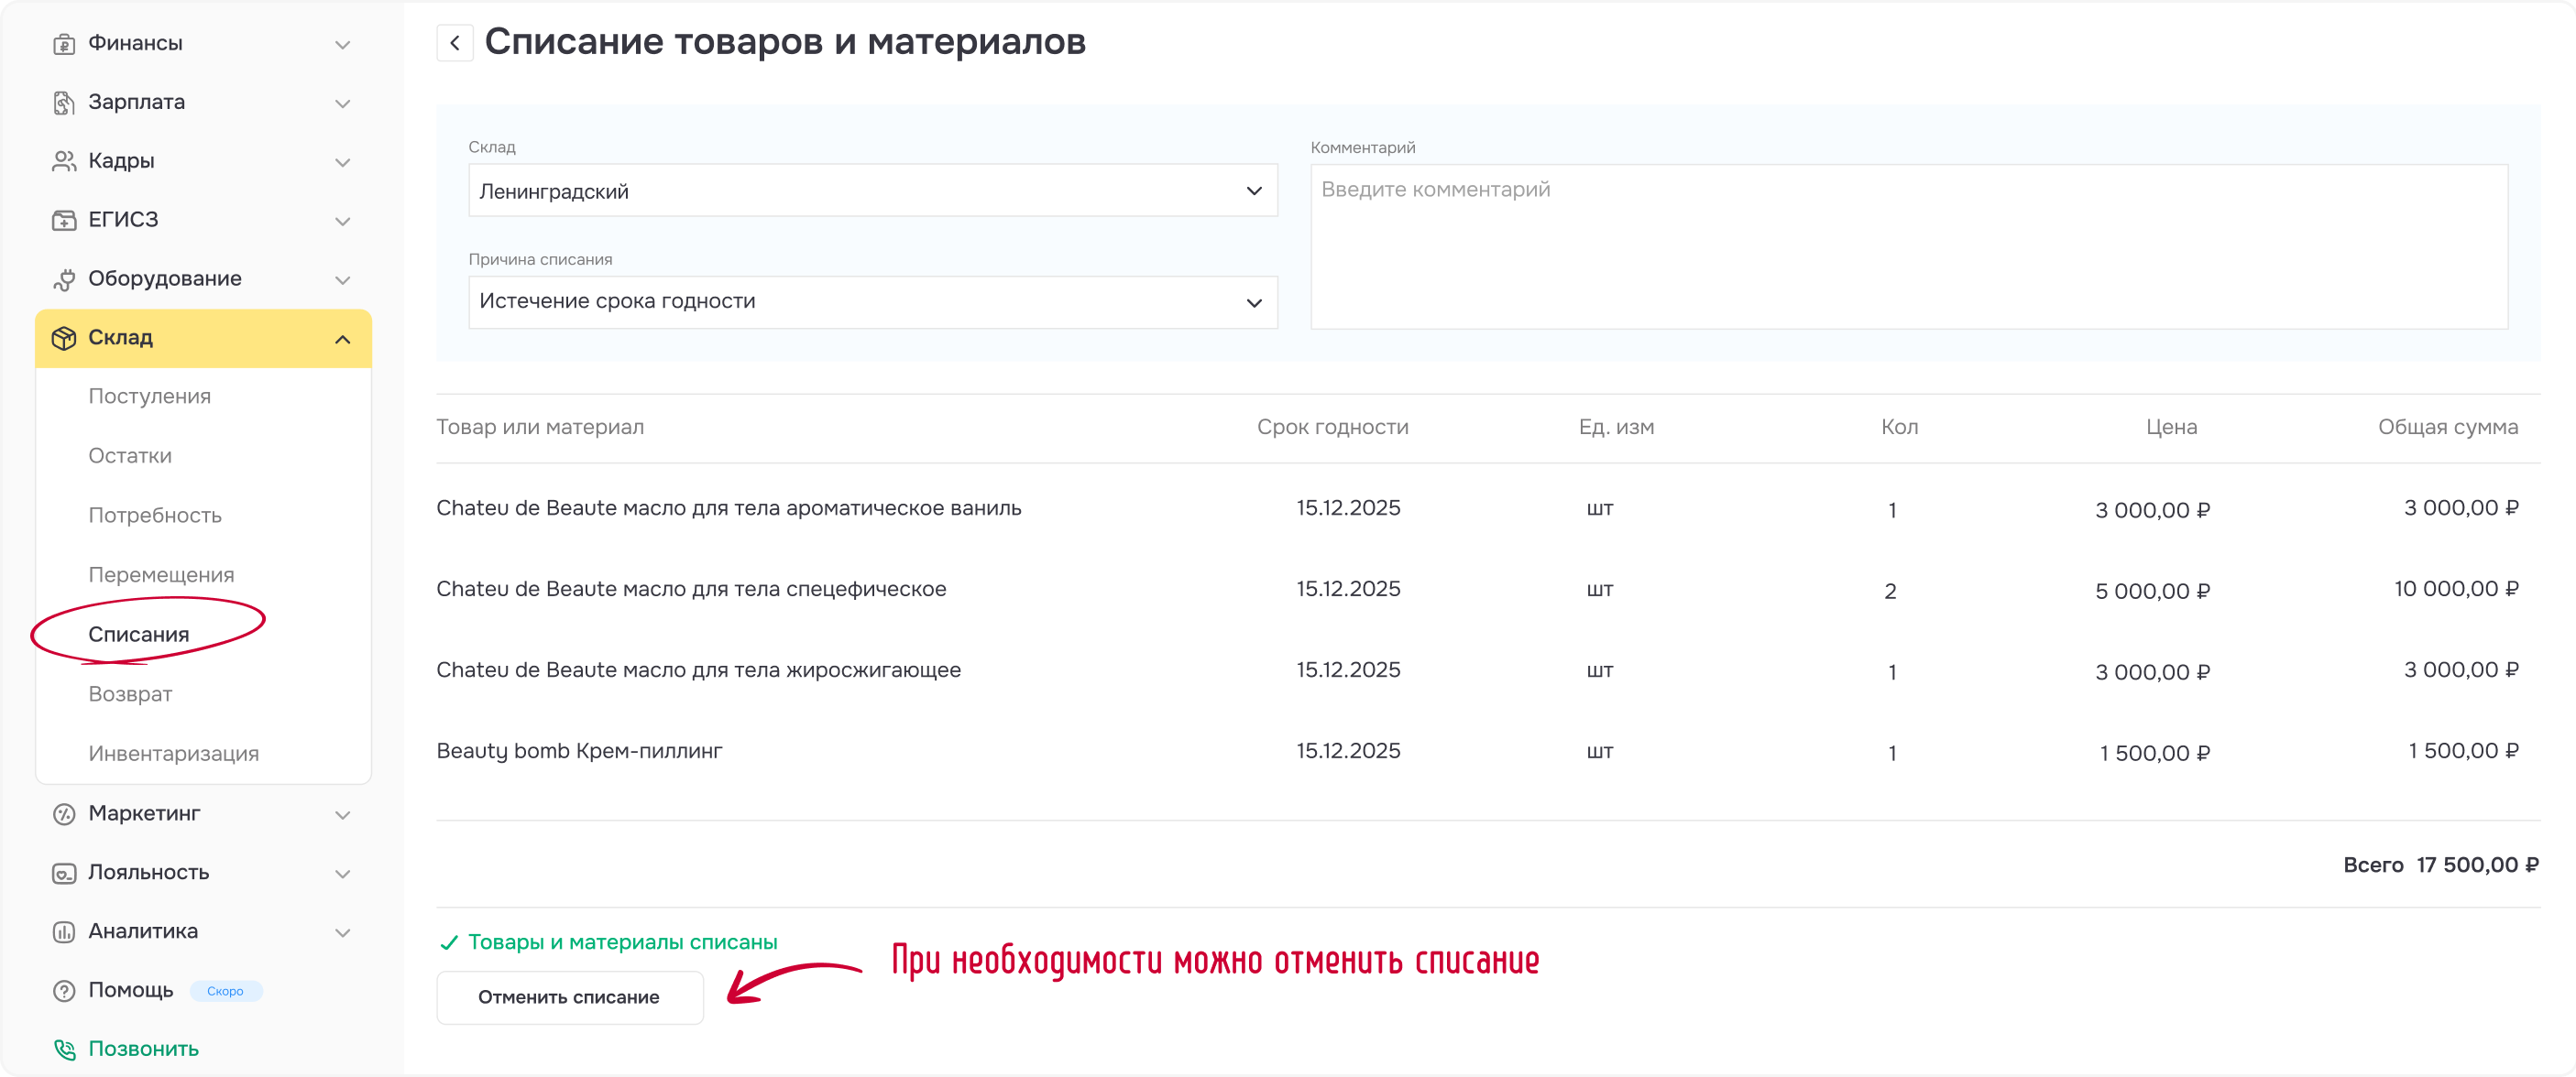Collapse the Склад section chevron
The height and width of the screenshot is (1077, 2576).
click(x=342, y=340)
